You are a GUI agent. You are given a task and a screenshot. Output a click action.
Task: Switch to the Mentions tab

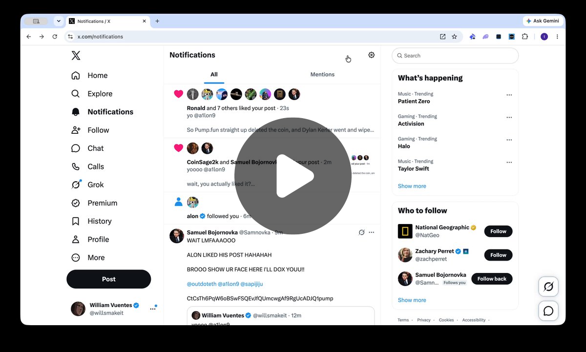(x=322, y=74)
